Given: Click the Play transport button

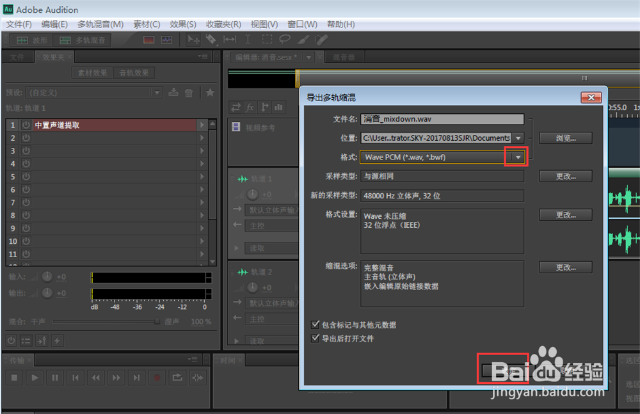Looking at the screenshot, I should pyautogui.click(x=35, y=378).
